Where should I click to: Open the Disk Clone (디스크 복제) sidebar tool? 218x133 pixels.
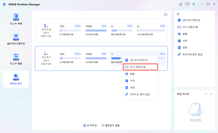click(16, 19)
